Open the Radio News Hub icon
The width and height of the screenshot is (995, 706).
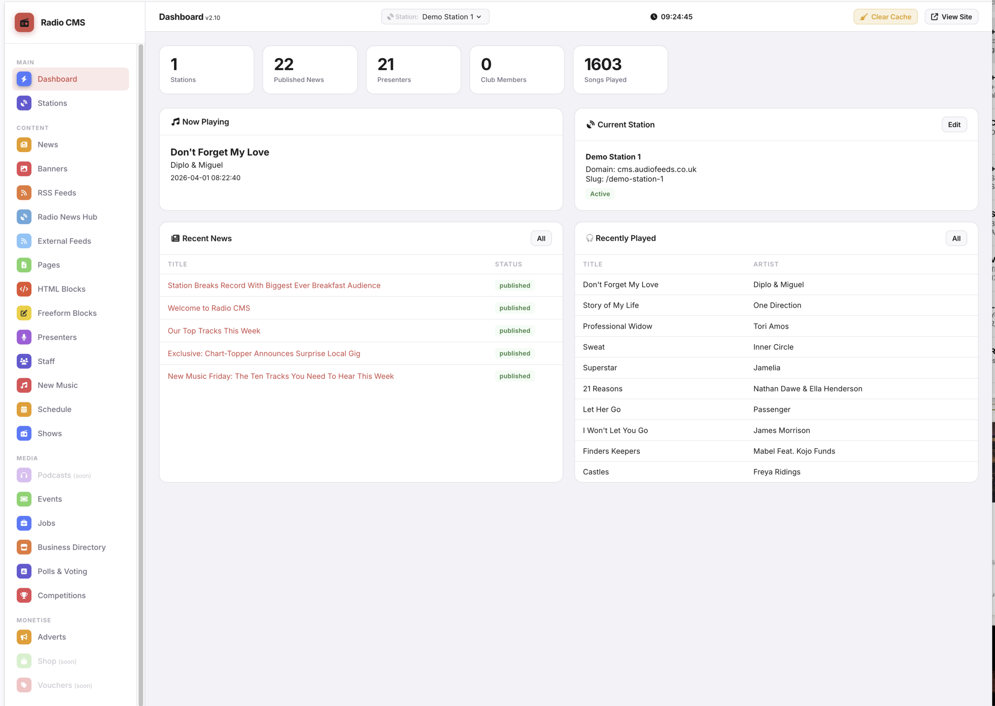pyautogui.click(x=24, y=217)
